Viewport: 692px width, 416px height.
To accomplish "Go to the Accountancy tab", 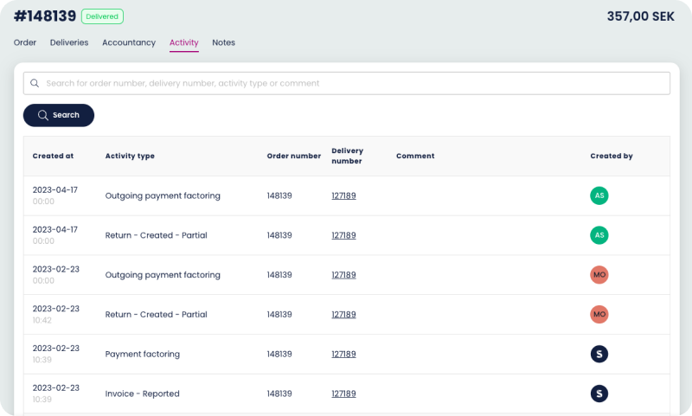I will pos(129,42).
